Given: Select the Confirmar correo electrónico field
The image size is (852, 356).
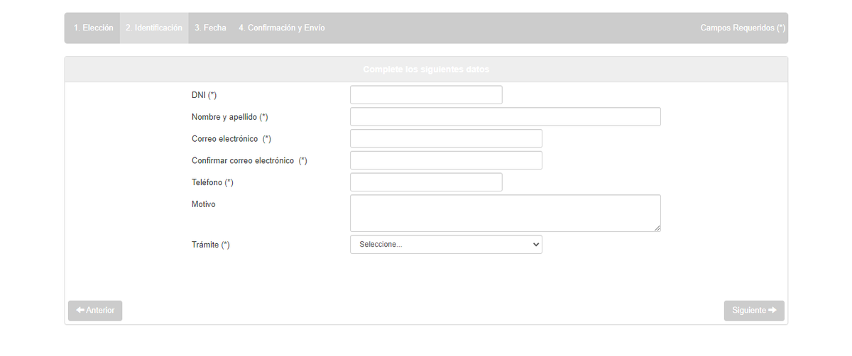Looking at the screenshot, I should point(446,160).
